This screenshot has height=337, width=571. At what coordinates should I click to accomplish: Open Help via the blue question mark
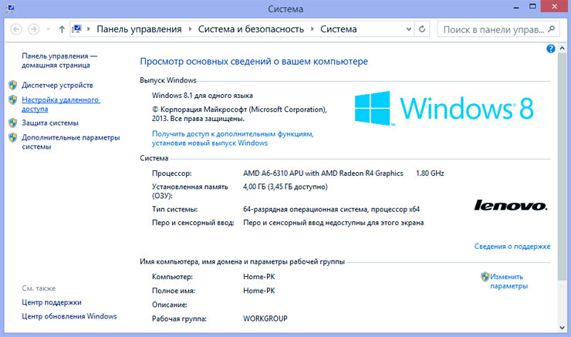pos(551,49)
